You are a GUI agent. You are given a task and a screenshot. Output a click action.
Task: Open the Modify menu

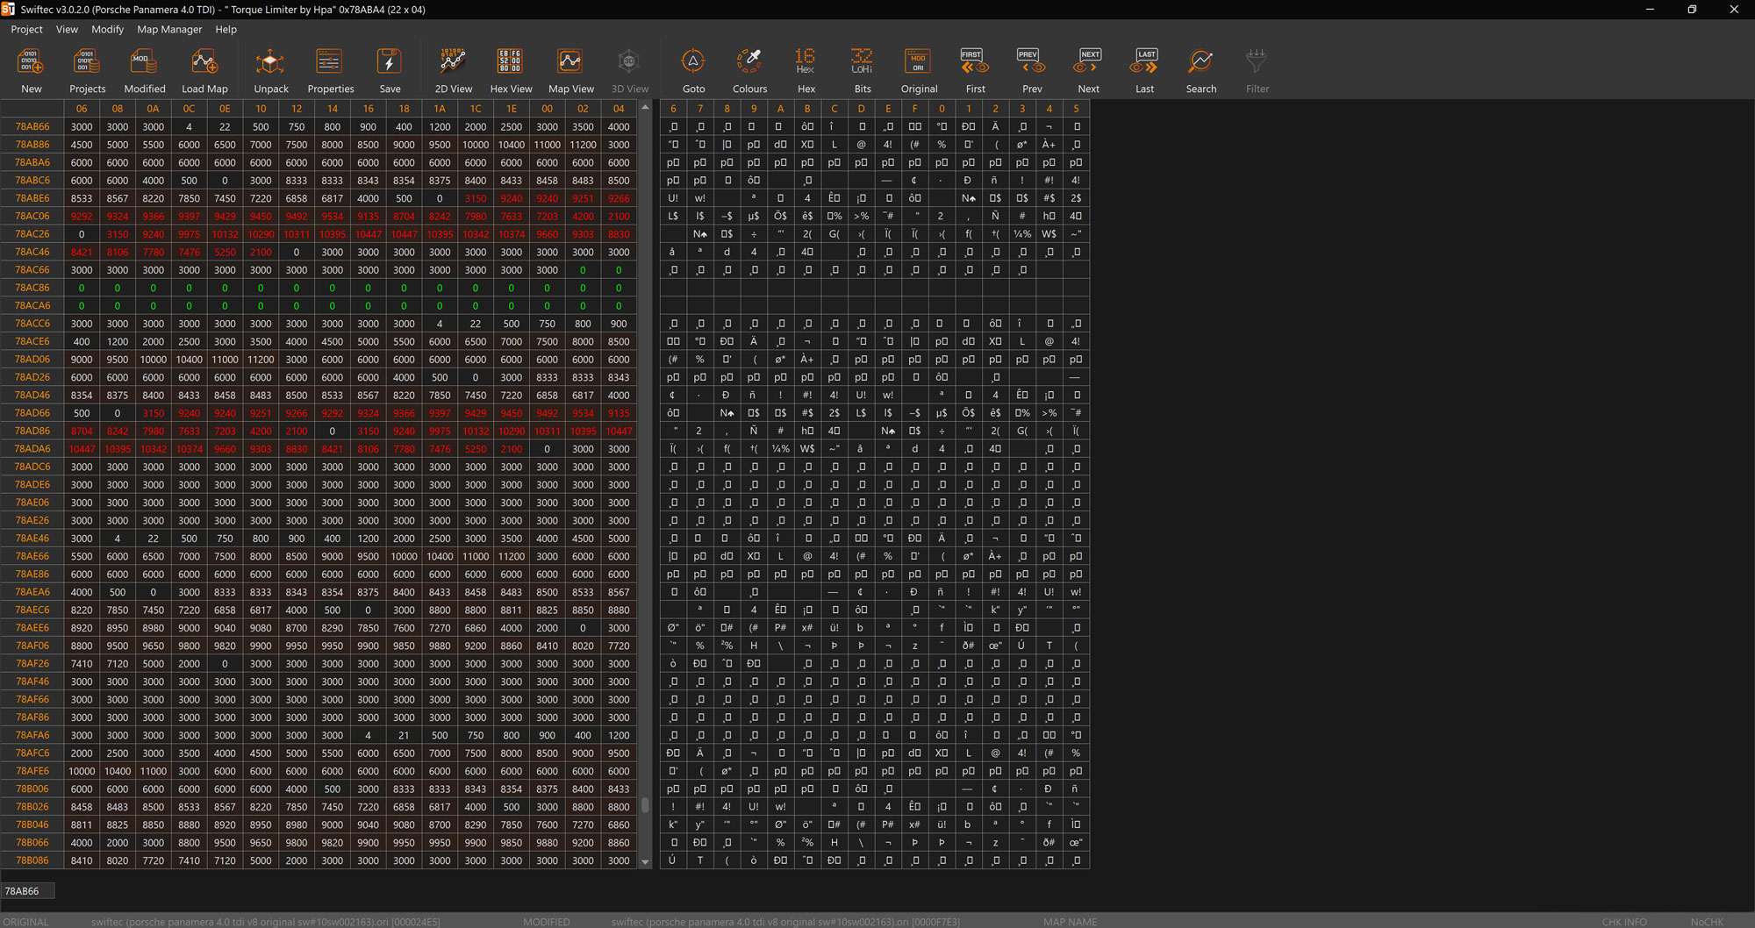coord(107,29)
